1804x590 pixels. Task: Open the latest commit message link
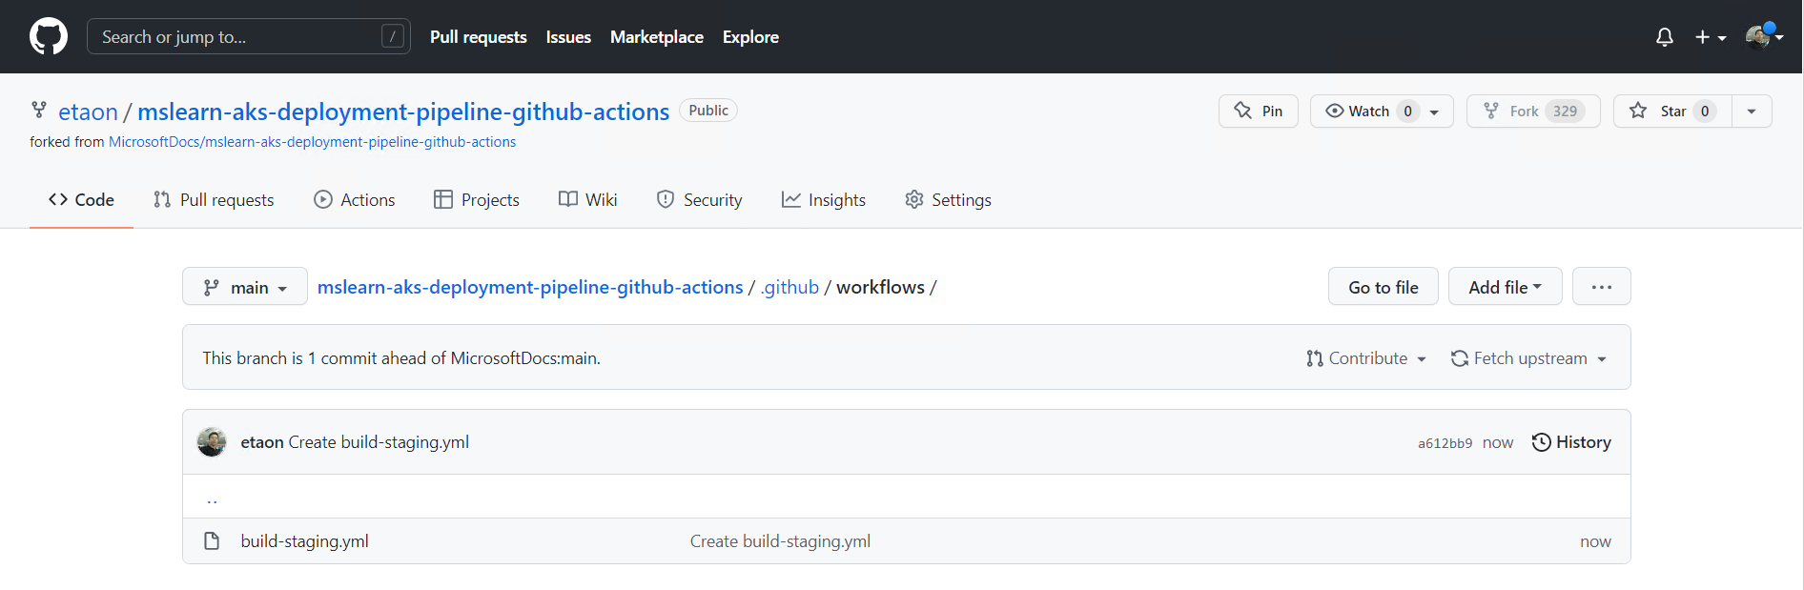[x=379, y=442]
